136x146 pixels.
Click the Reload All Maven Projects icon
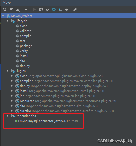tap(5, 9)
